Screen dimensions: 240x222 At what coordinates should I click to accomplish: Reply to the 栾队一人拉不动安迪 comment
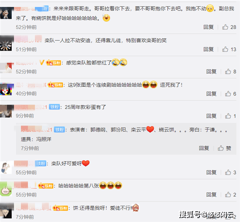209,49
